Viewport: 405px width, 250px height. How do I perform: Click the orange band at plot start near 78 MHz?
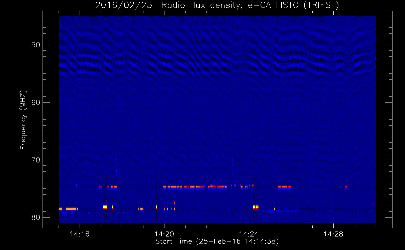(68, 209)
